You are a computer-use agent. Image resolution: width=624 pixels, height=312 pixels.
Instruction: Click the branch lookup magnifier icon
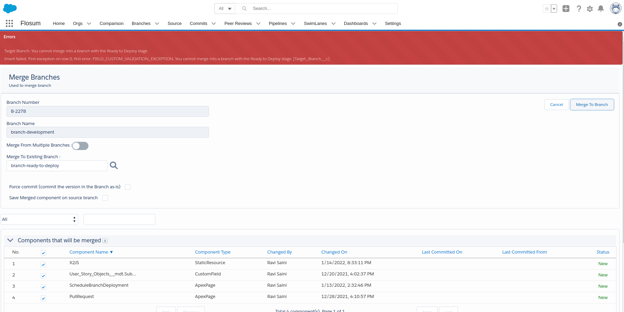(114, 166)
